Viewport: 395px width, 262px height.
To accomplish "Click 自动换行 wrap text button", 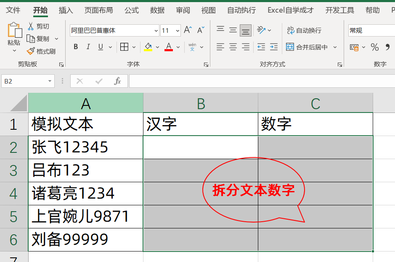I will pyautogui.click(x=304, y=30).
